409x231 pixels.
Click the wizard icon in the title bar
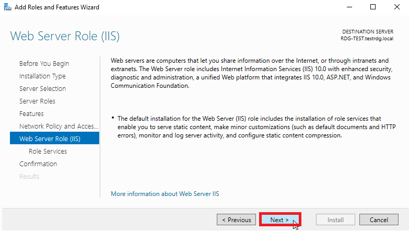(x=7, y=7)
